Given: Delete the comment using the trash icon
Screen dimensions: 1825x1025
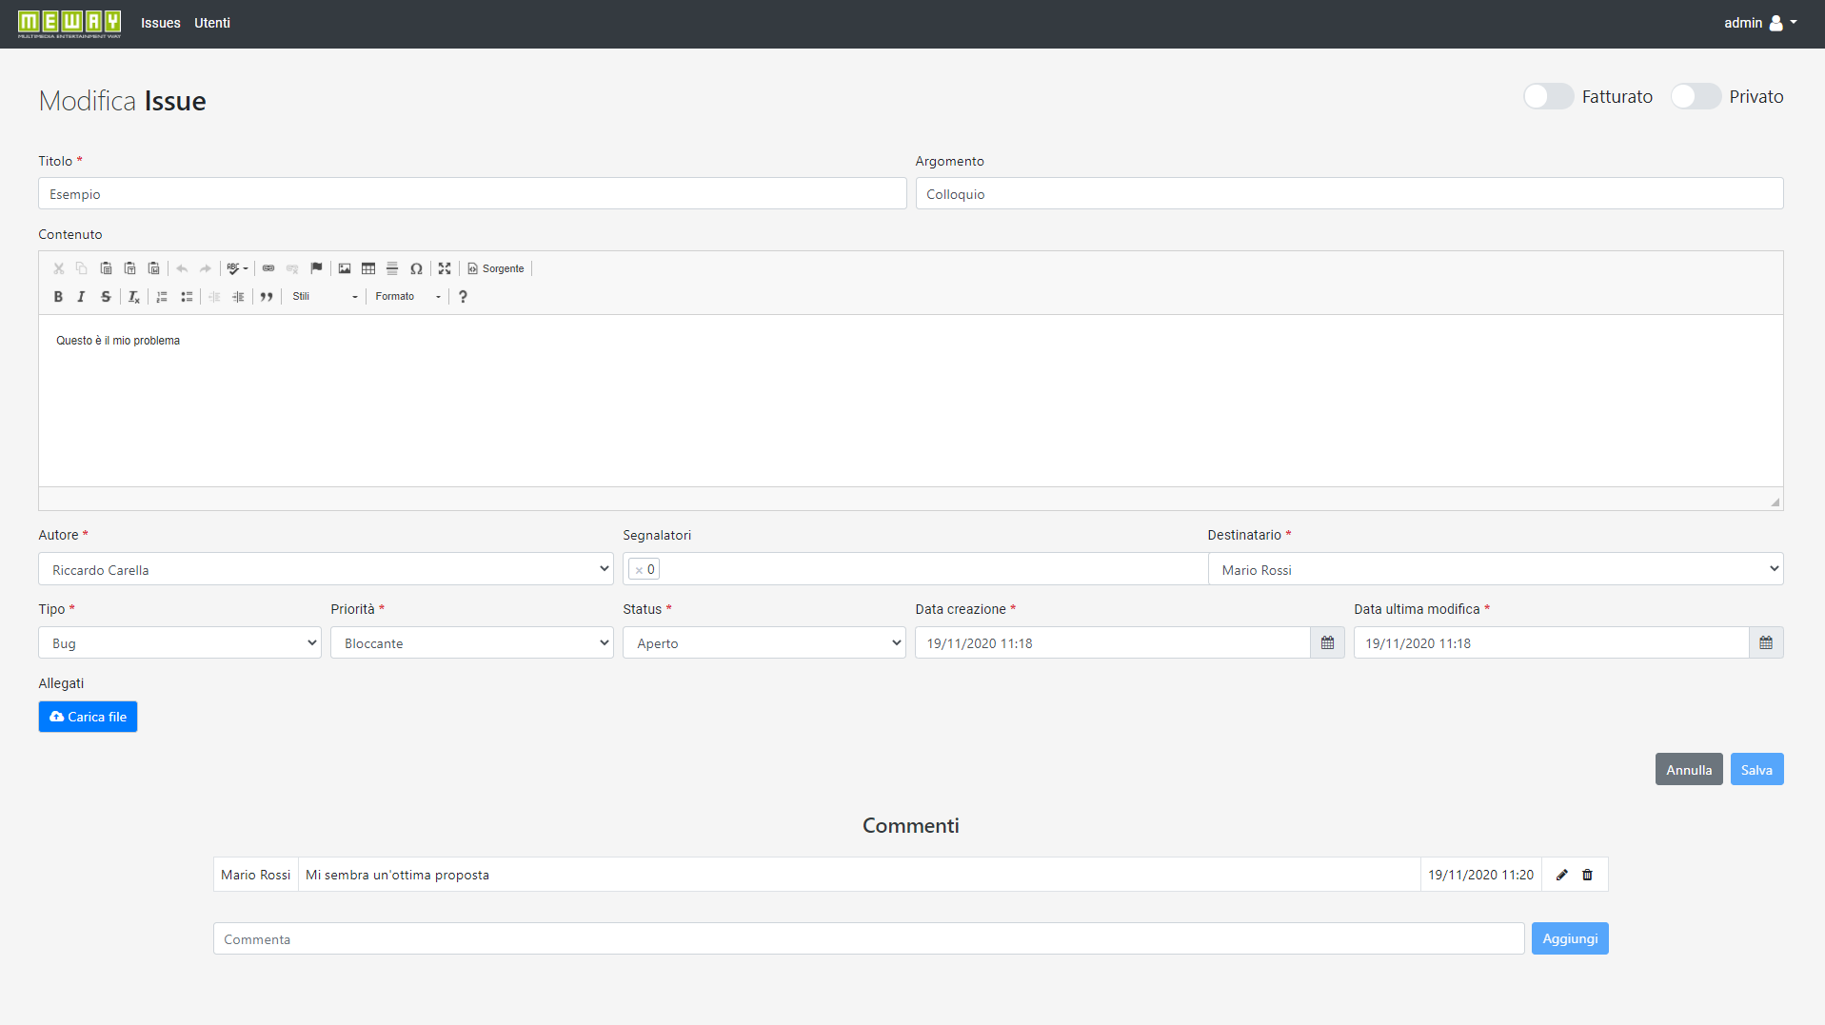Looking at the screenshot, I should tap(1588, 874).
